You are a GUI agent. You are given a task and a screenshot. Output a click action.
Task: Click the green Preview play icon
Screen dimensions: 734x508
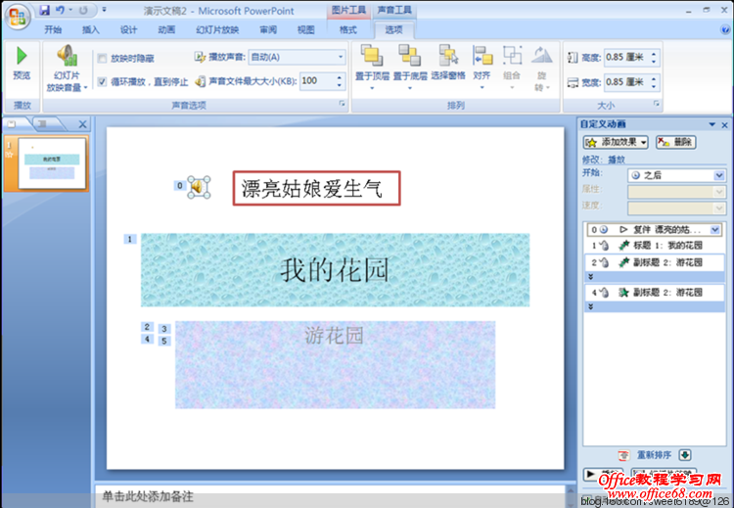click(22, 56)
